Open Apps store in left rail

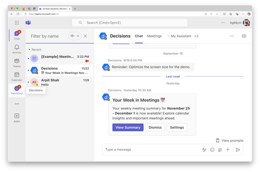coord(17,118)
